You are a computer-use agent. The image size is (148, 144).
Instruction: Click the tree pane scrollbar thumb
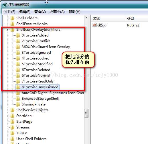[86, 113]
